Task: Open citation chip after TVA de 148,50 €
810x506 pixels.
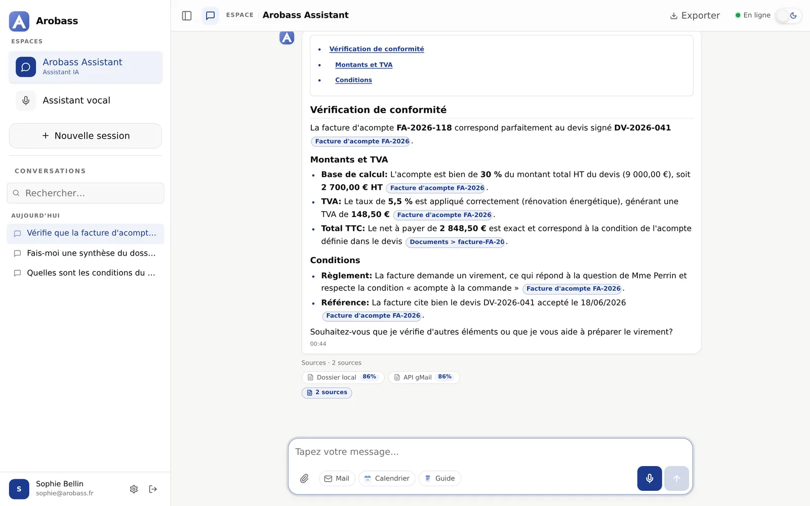Action: coord(443,215)
